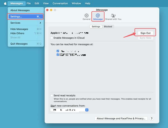Image resolution: width=168 pixels, height=128 pixels.
Task: Open Start new conversations from dropdown
Action: pos(87,110)
